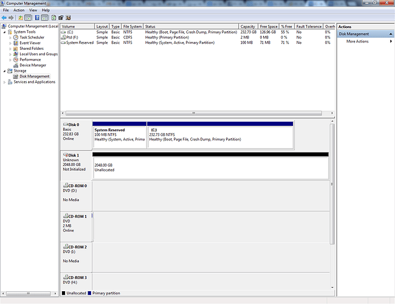
Task: Open the File menu
Action: pos(6,10)
